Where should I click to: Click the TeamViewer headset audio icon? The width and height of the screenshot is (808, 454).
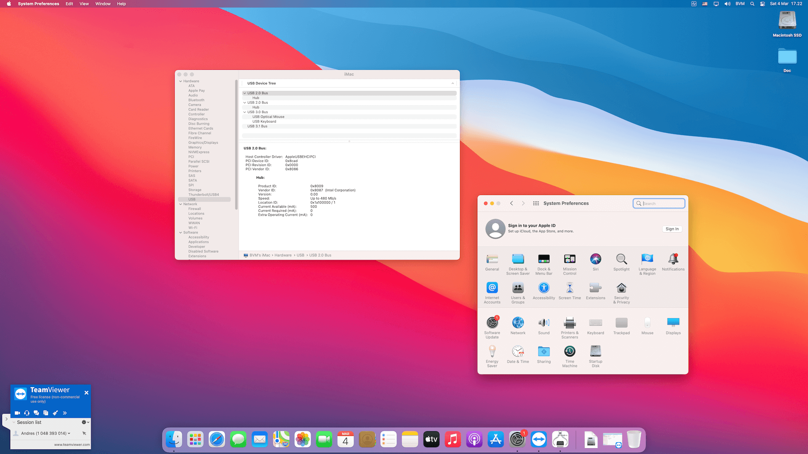tap(27, 413)
